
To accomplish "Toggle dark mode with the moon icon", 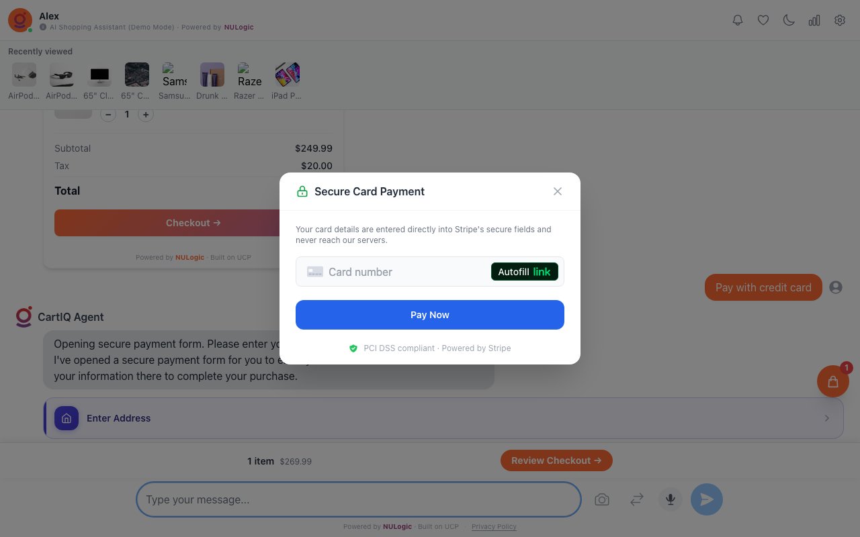I will pos(789,20).
